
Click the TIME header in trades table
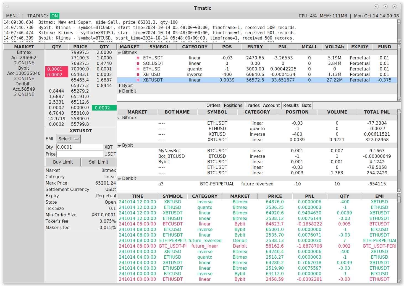pyautogui.click(x=137, y=196)
